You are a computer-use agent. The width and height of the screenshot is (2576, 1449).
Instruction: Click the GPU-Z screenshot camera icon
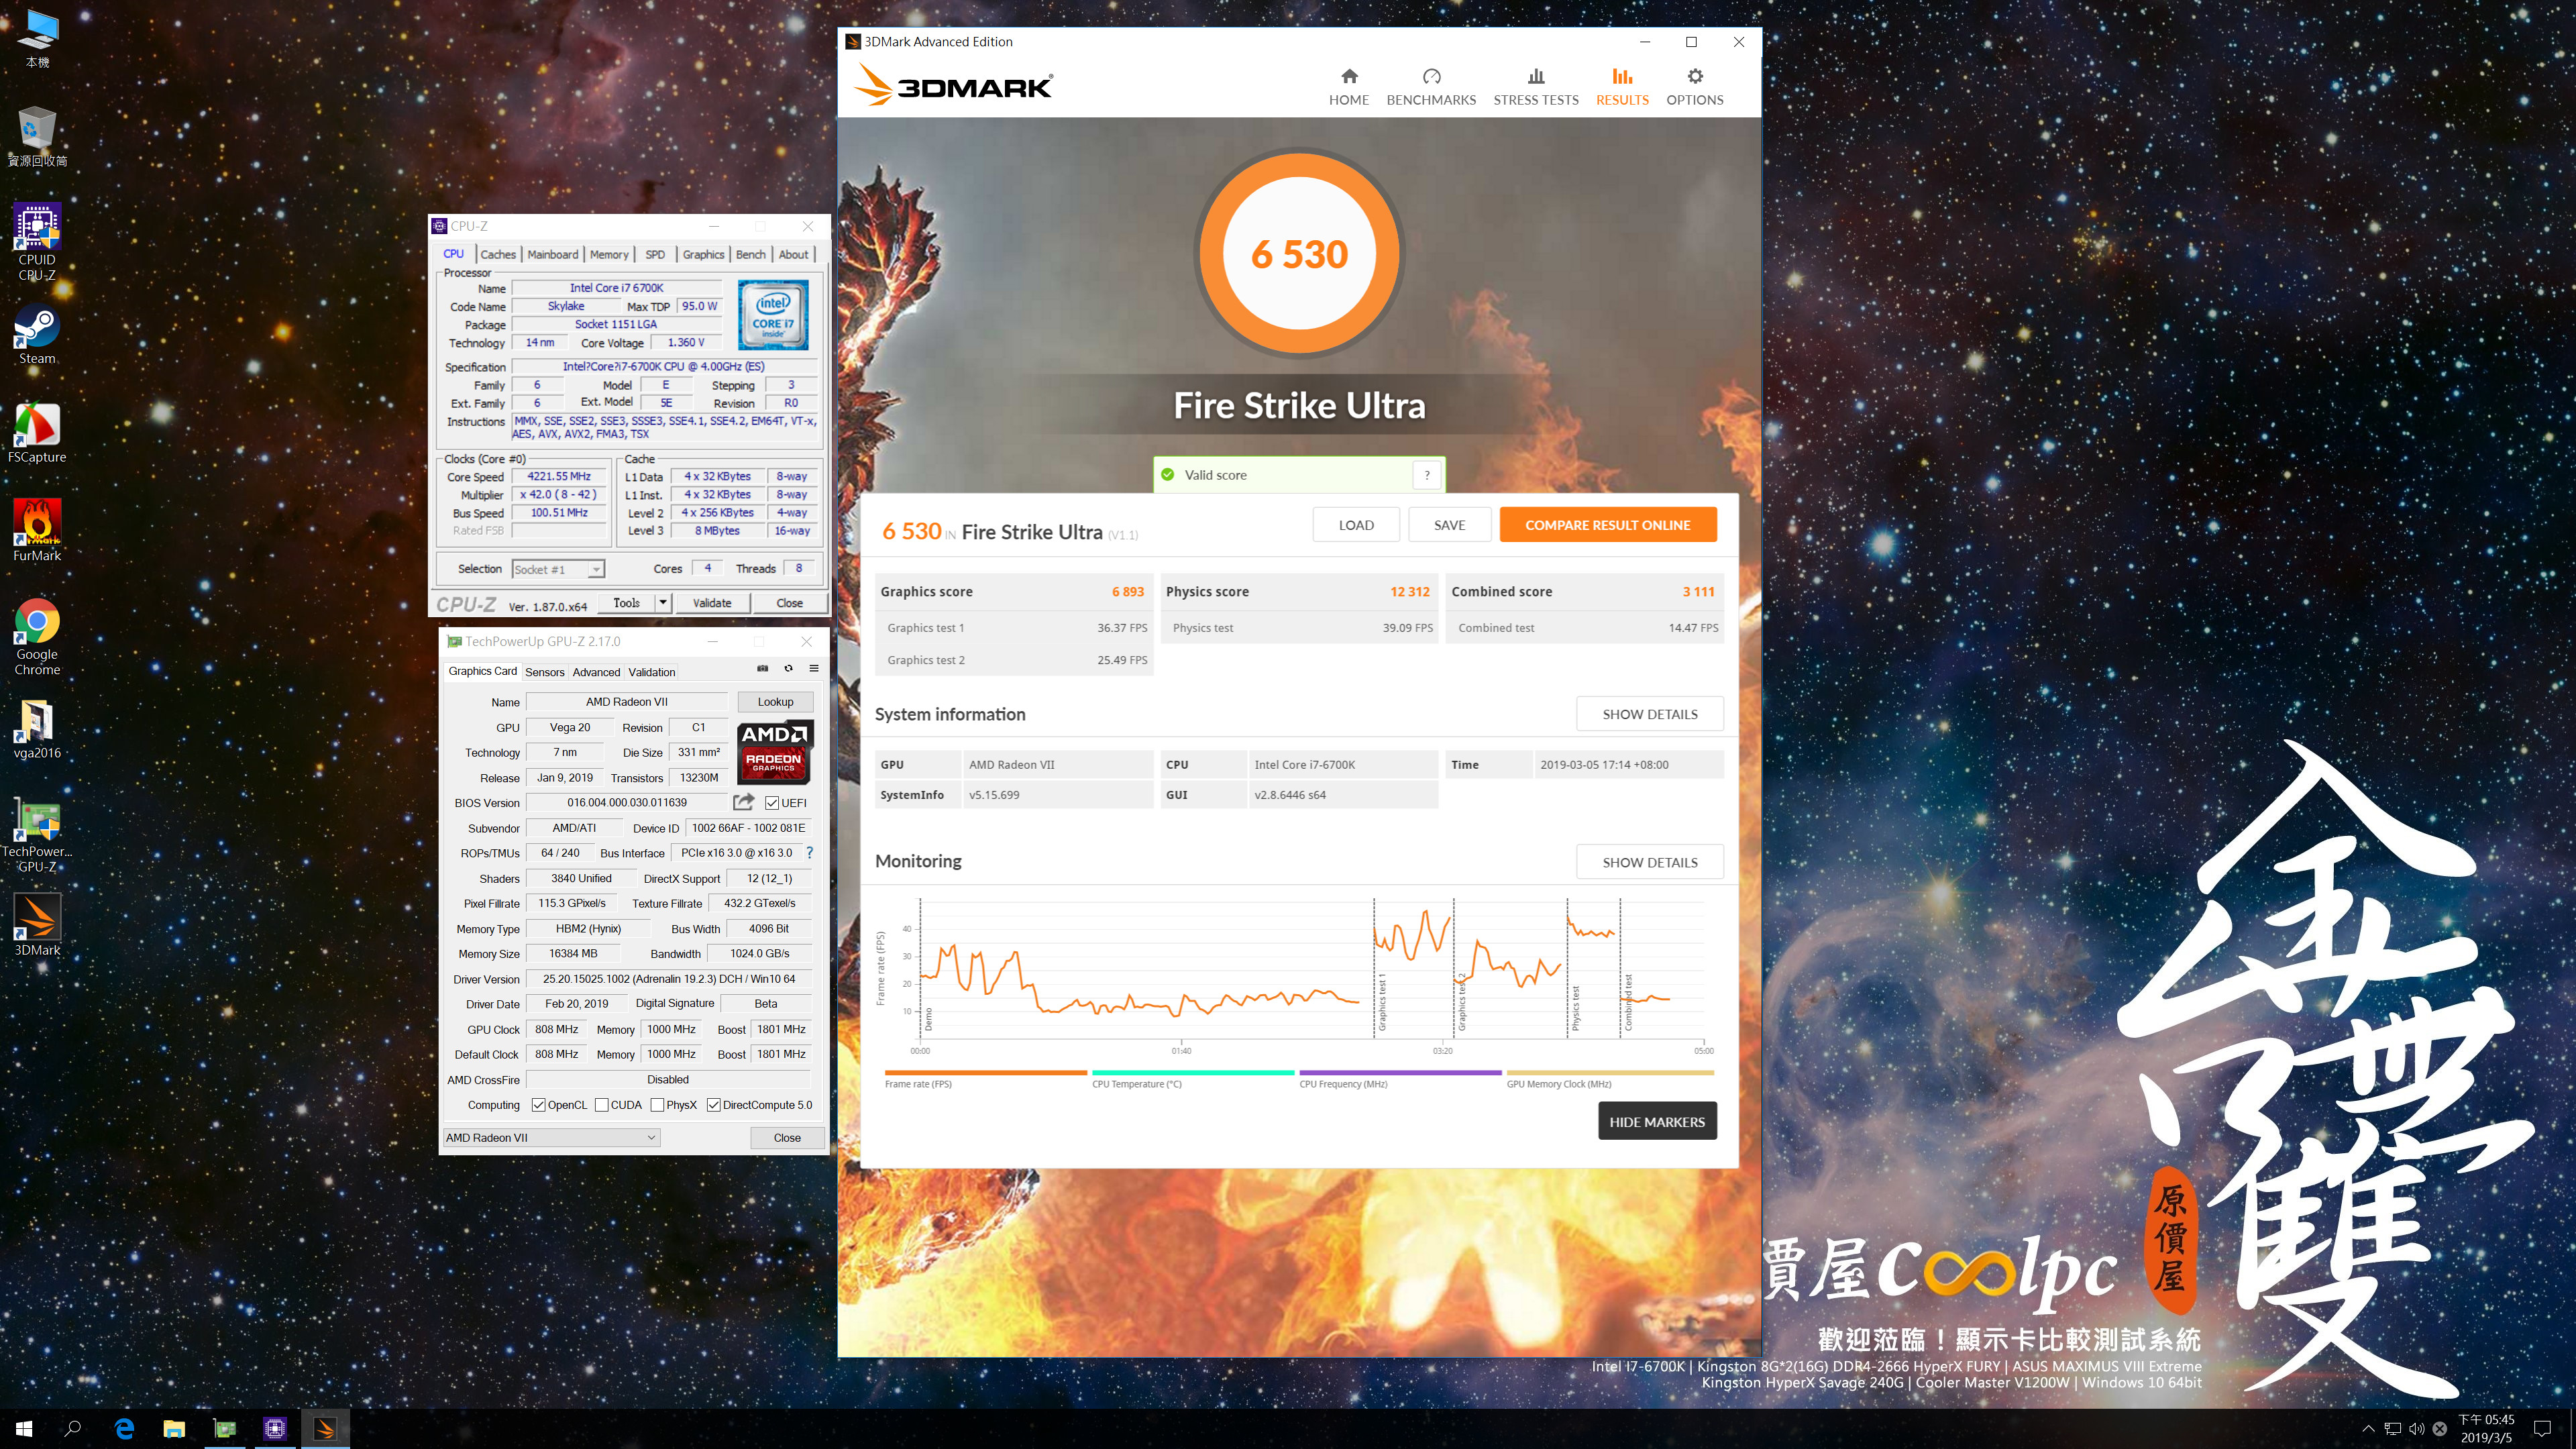[x=762, y=669]
